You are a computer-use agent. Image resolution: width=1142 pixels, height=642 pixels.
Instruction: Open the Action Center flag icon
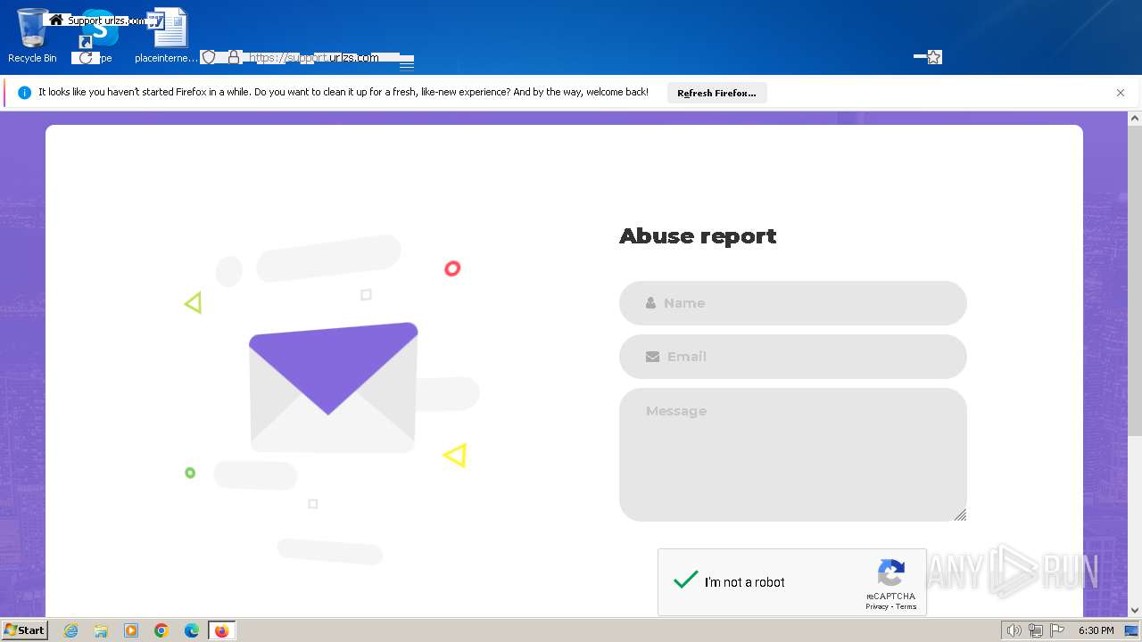click(x=1056, y=630)
